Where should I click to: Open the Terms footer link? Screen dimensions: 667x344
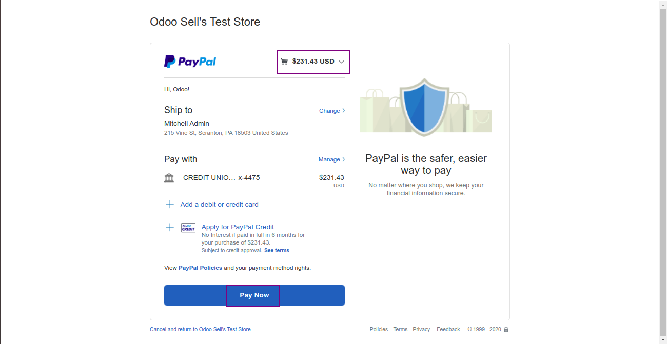pos(400,329)
